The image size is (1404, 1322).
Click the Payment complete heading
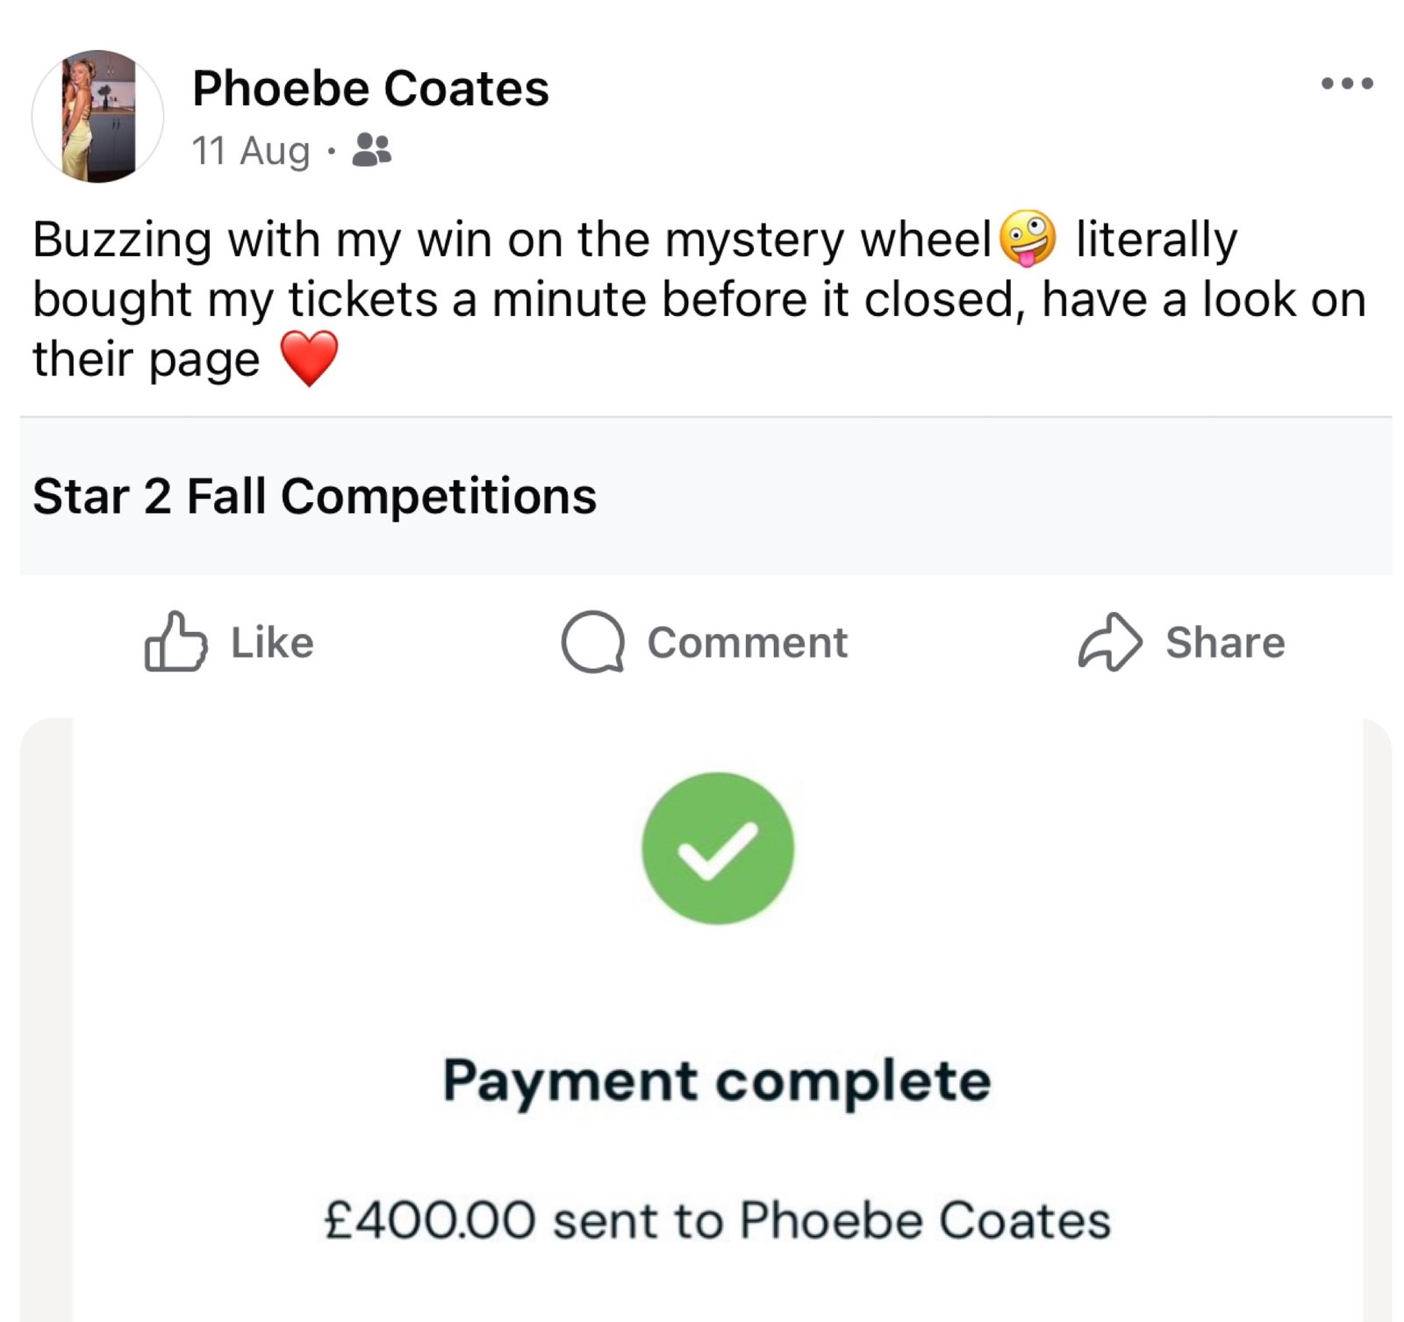716,1080
